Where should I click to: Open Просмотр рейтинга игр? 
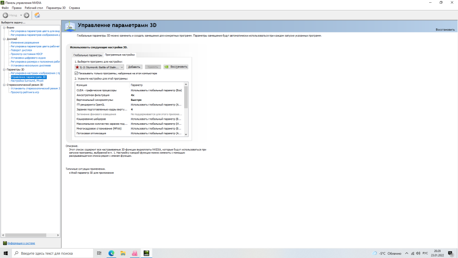(x=25, y=92)
